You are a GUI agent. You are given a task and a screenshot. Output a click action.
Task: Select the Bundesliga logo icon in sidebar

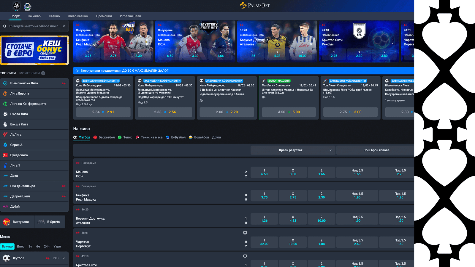tap(5, 155)
